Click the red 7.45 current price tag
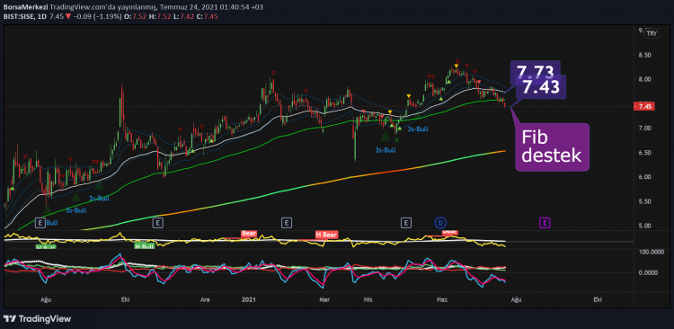 coord(644,106)
